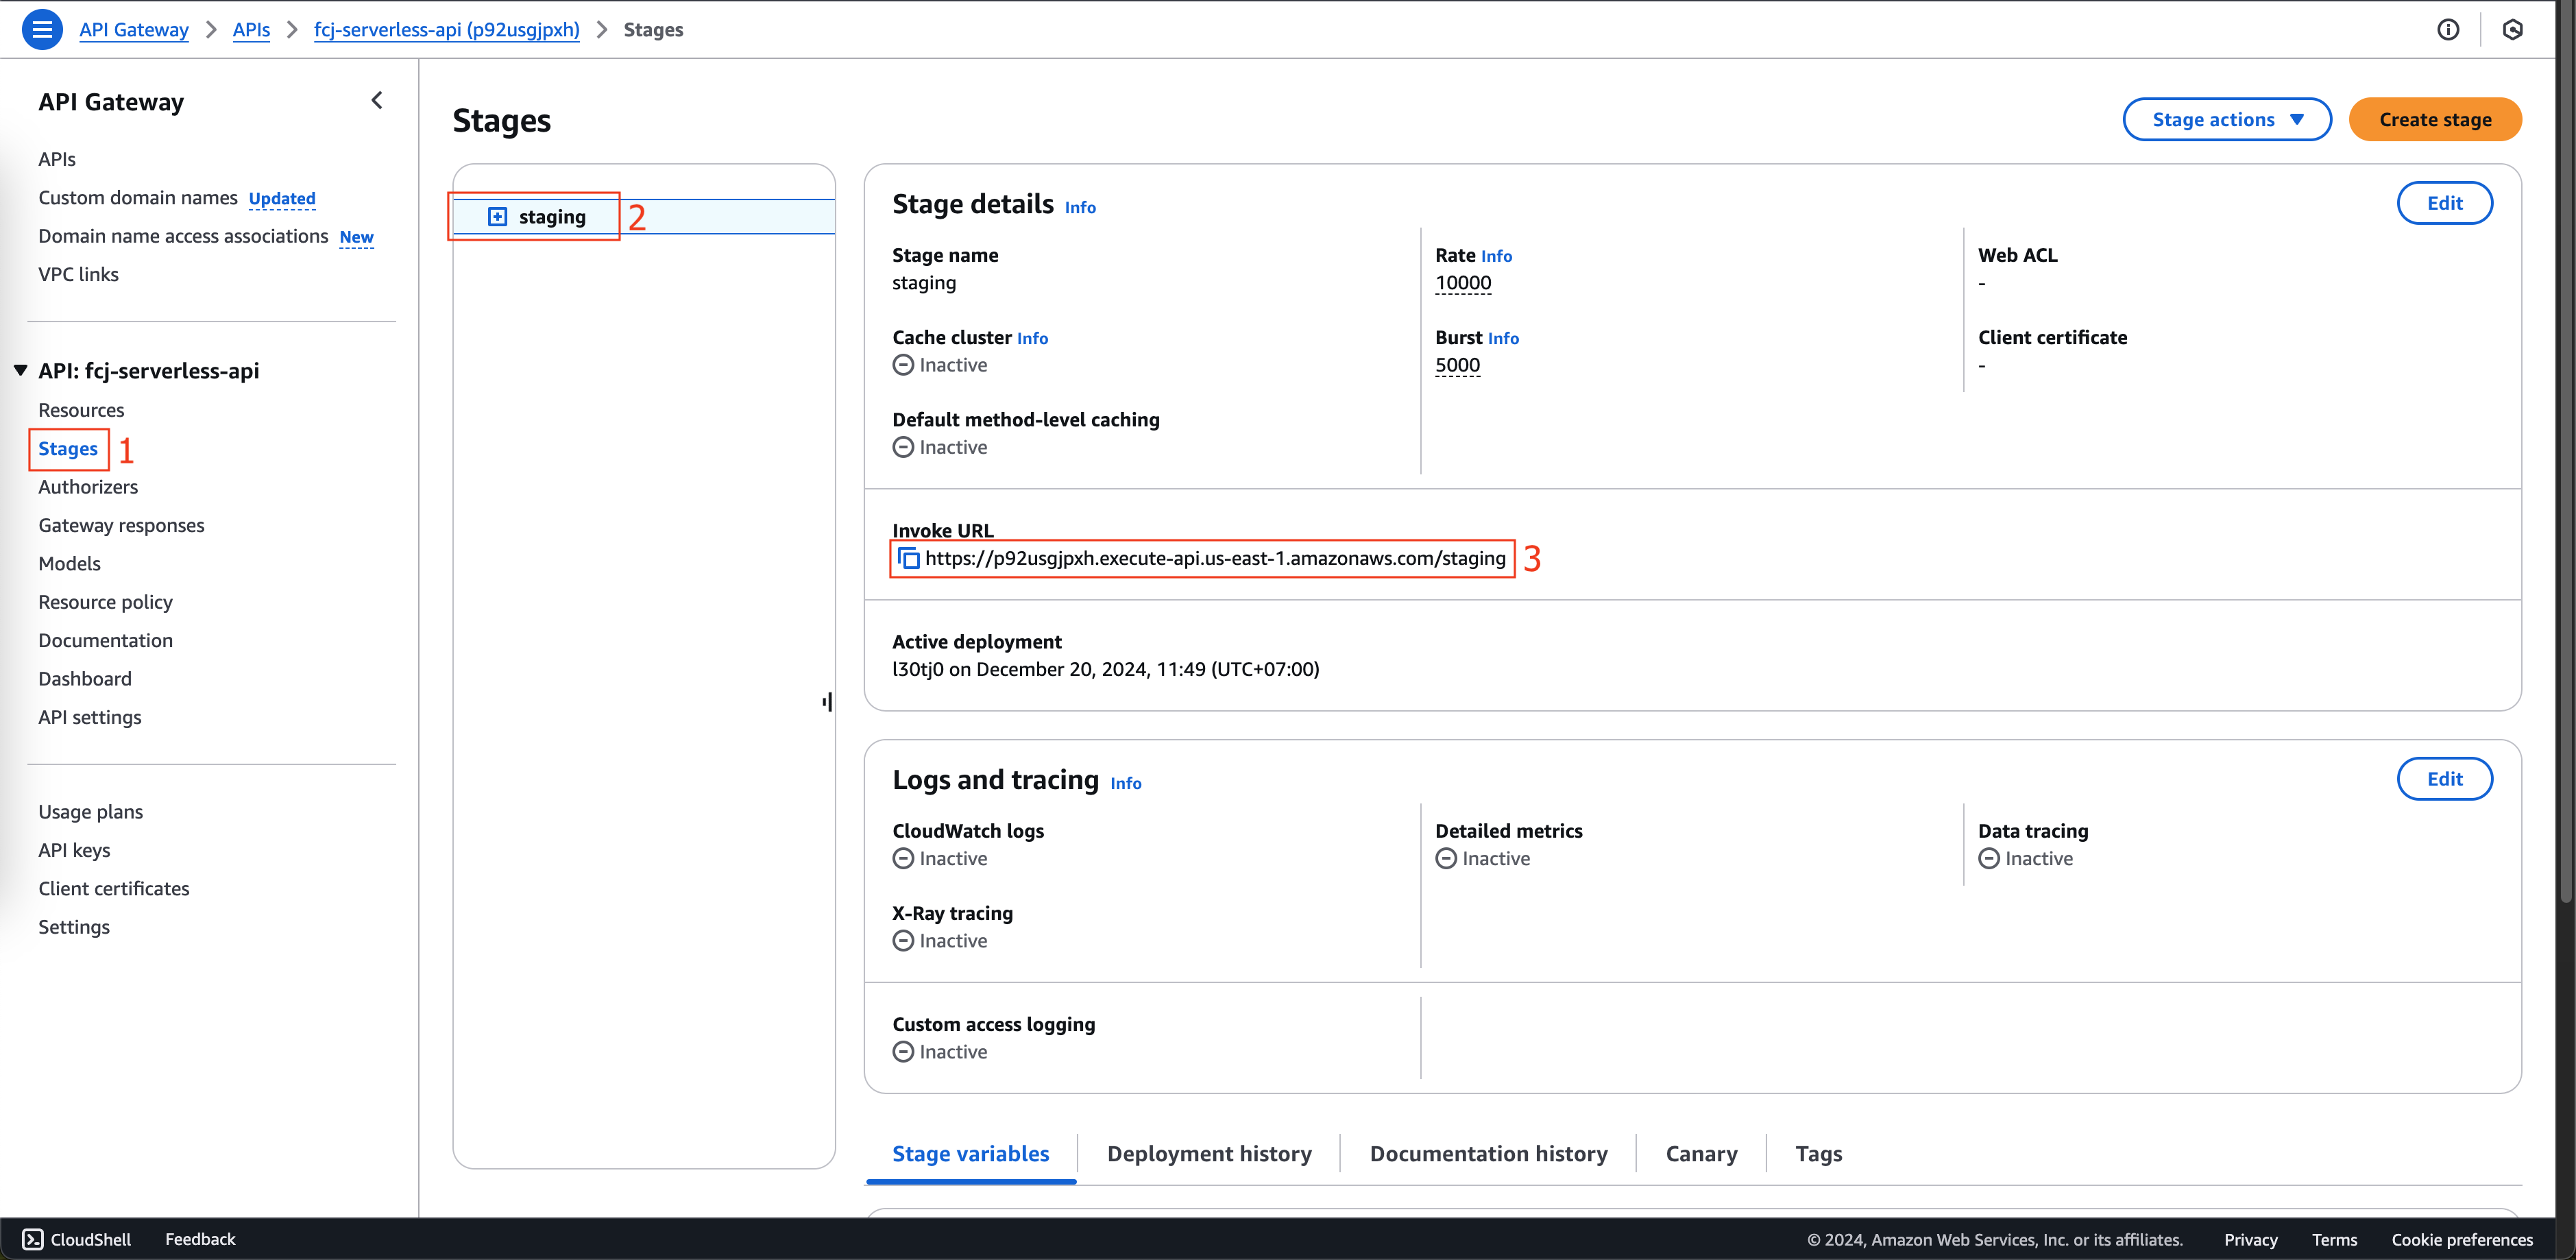Collapse the API Gateway side panel arrow

pos(377,100)
